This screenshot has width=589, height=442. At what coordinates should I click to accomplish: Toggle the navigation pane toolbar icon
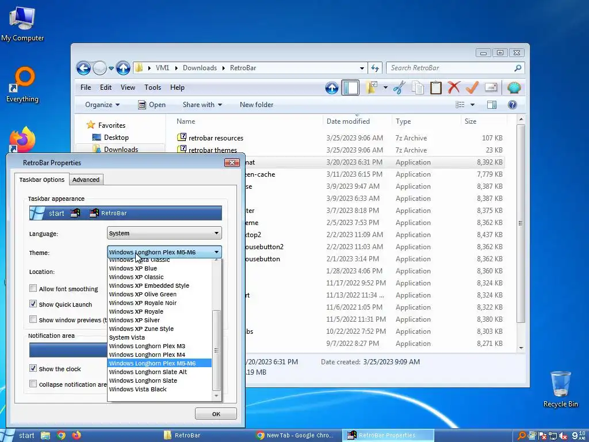(350, 88)
